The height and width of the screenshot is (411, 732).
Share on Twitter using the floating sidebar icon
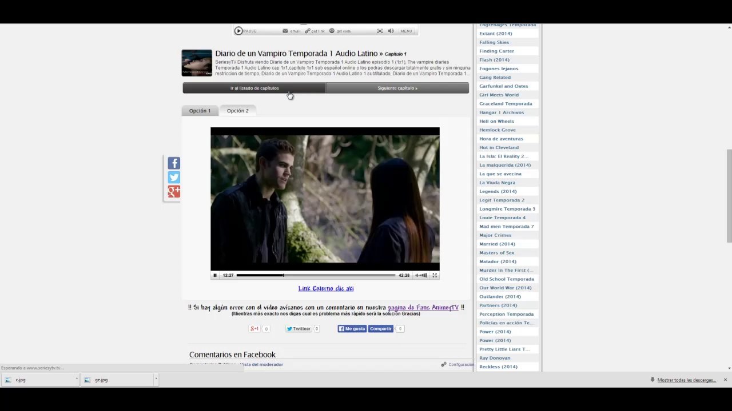pos(174,178)
